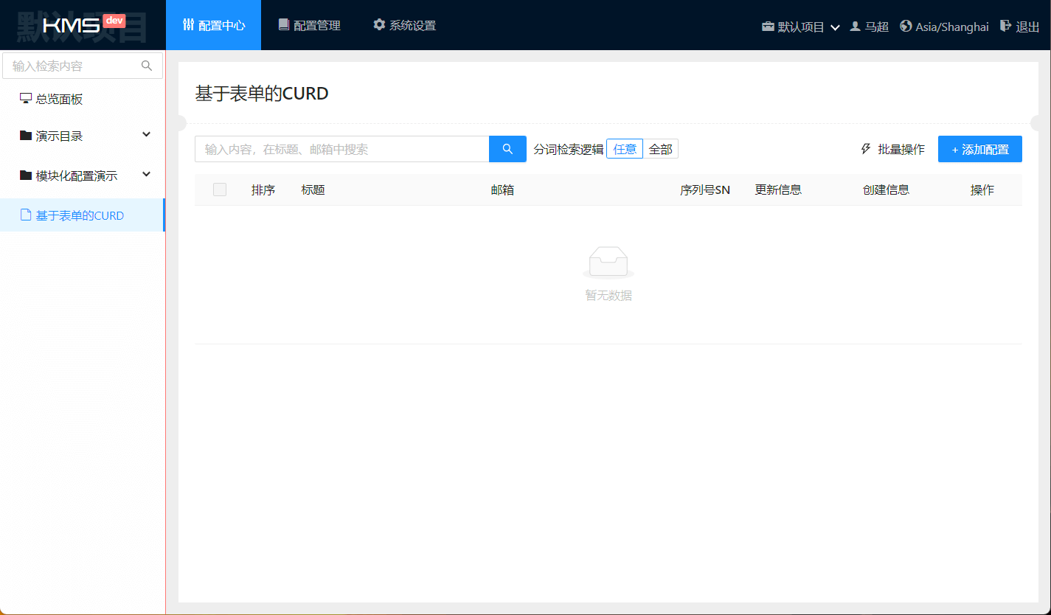Click the 添加配置 button
This screenshot has width=1051, height=615.
click(x=979, y=149)
